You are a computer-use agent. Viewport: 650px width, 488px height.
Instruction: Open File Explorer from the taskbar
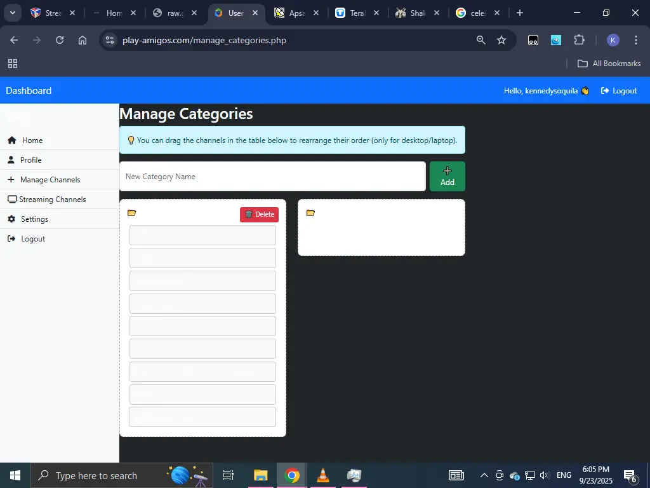coord(261,475)
